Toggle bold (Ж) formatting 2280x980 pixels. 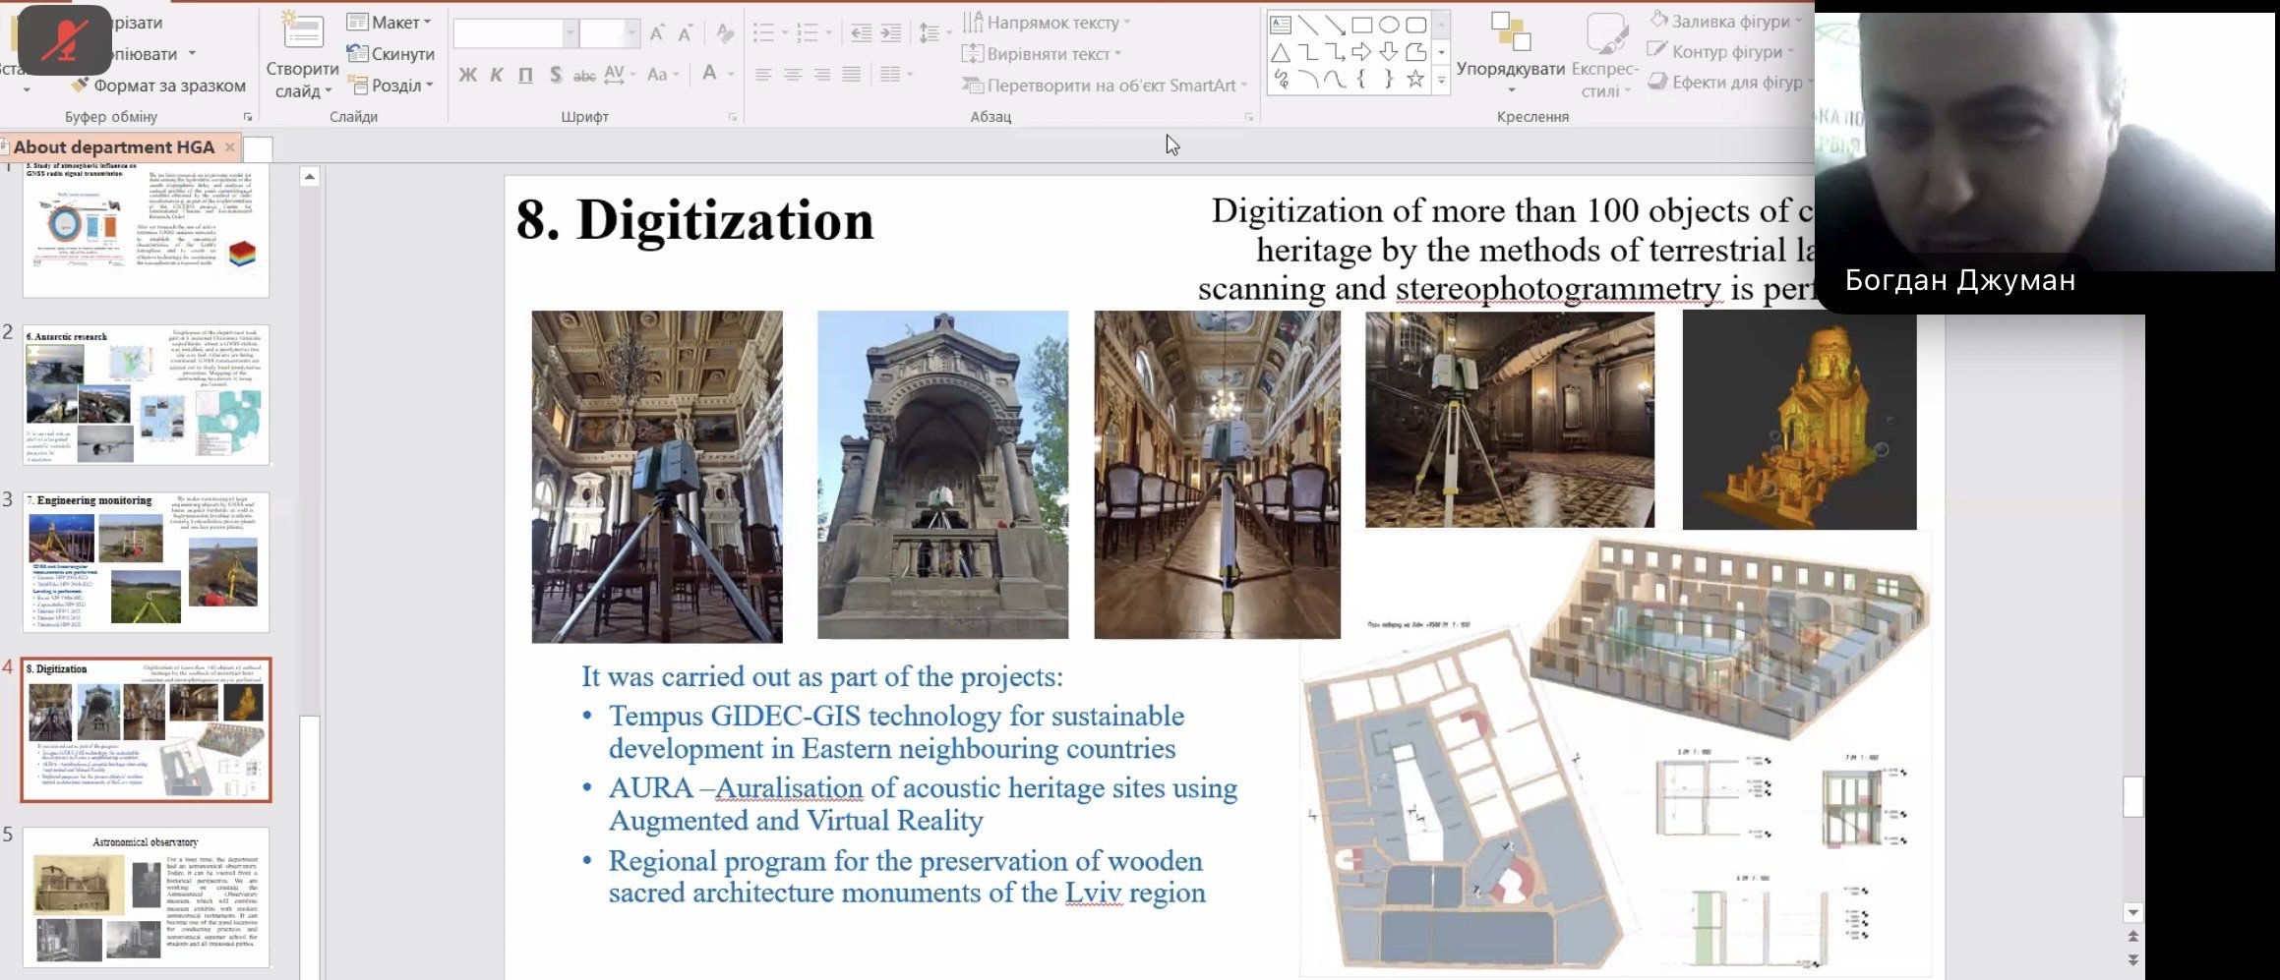[467, 75]
